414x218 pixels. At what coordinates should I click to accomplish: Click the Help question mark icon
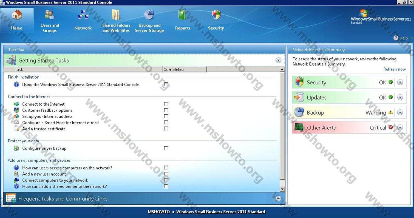tap(396, 38)
